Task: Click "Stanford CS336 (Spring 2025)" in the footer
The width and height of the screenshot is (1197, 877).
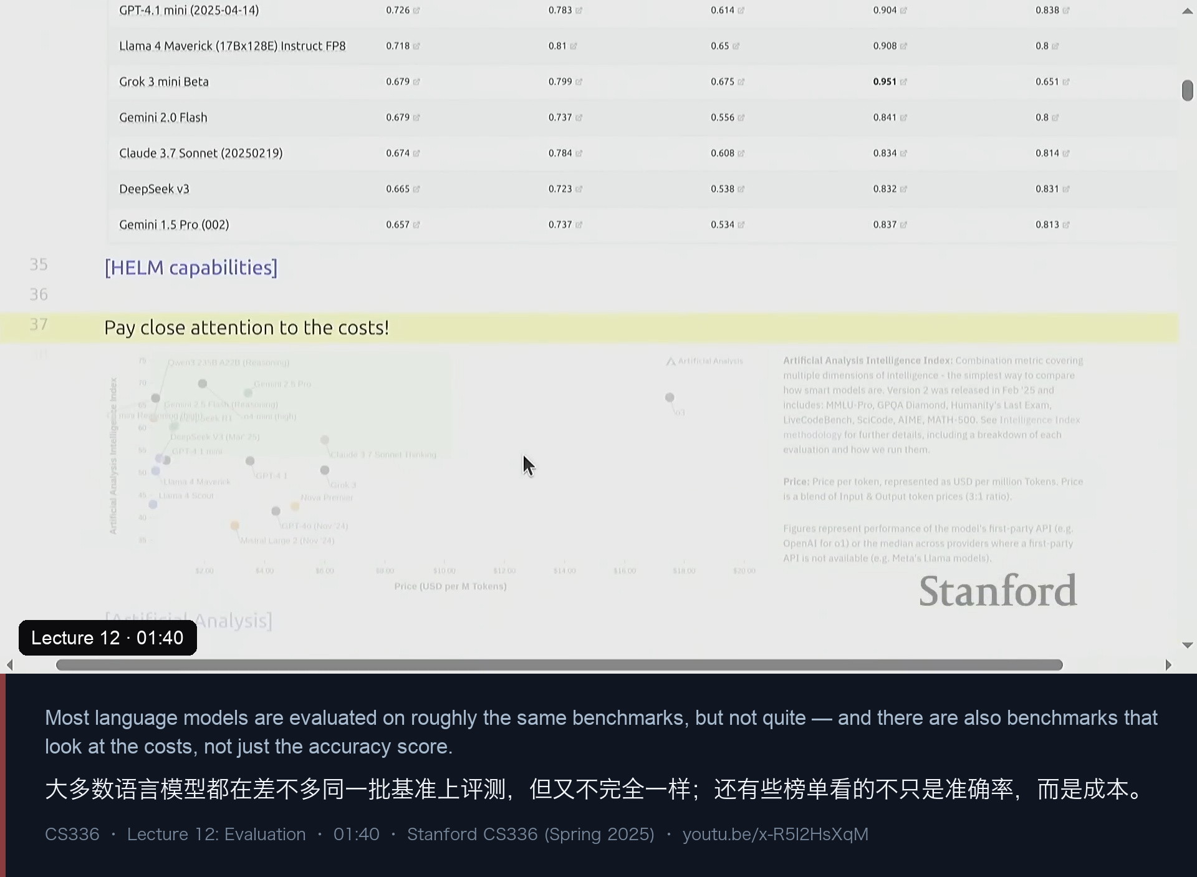Action: click(x=531, y=835)
